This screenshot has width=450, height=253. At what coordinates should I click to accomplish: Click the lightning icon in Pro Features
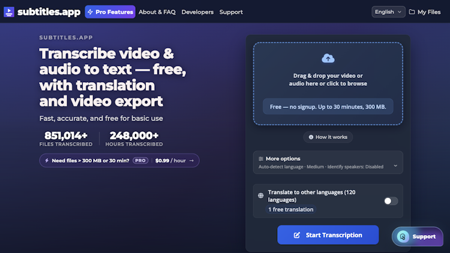click(91, 12)
